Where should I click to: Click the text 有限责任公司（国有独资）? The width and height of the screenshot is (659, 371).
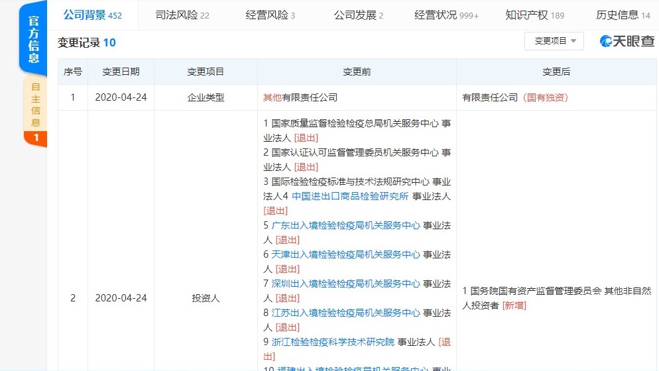tap(515, 97)
